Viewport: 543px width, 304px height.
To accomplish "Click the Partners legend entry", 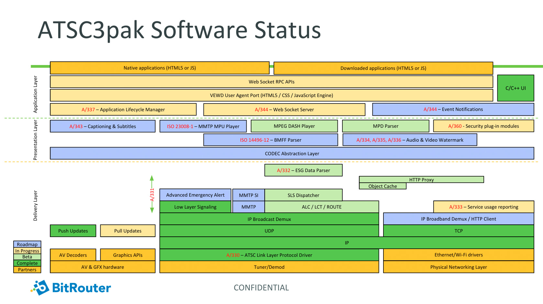I will coord(27,270).
